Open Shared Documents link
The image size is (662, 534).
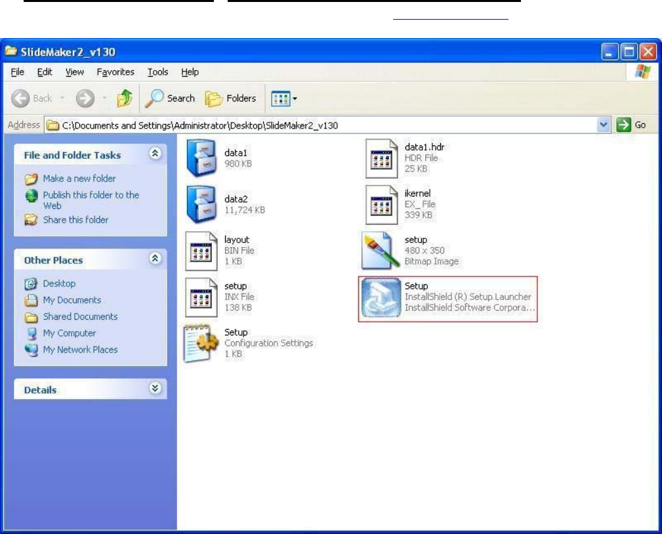point(80,316)
